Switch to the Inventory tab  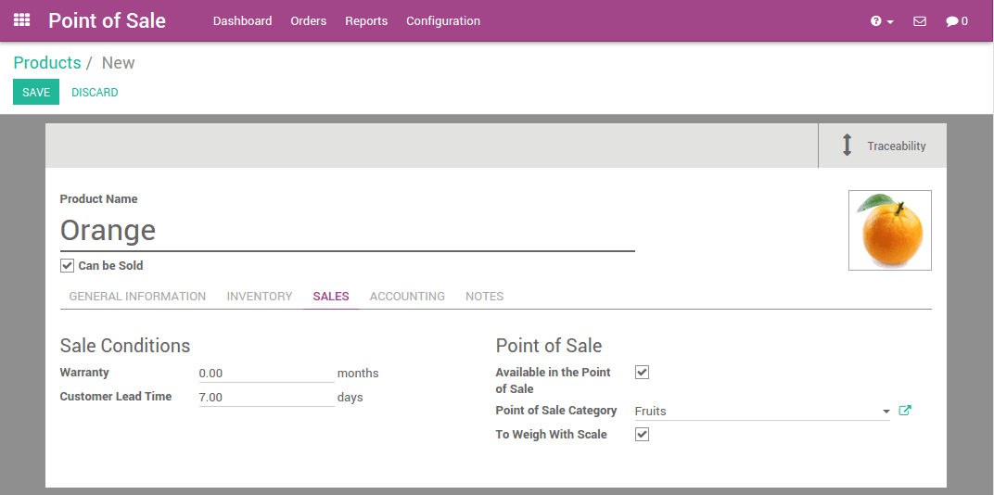point(260,297)
